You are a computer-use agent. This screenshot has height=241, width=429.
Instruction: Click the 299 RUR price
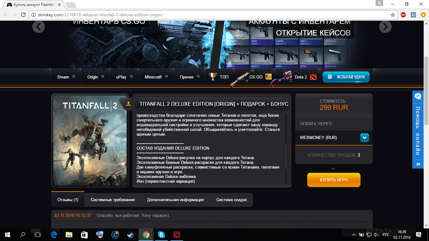pyautogui.click(x=334, y=108)
